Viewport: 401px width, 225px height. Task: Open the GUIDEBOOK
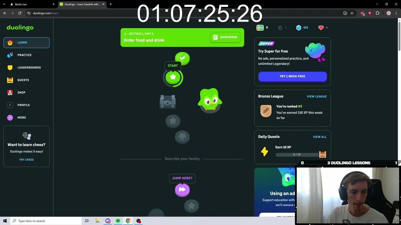pyautogui.click(x=225, y=37)
